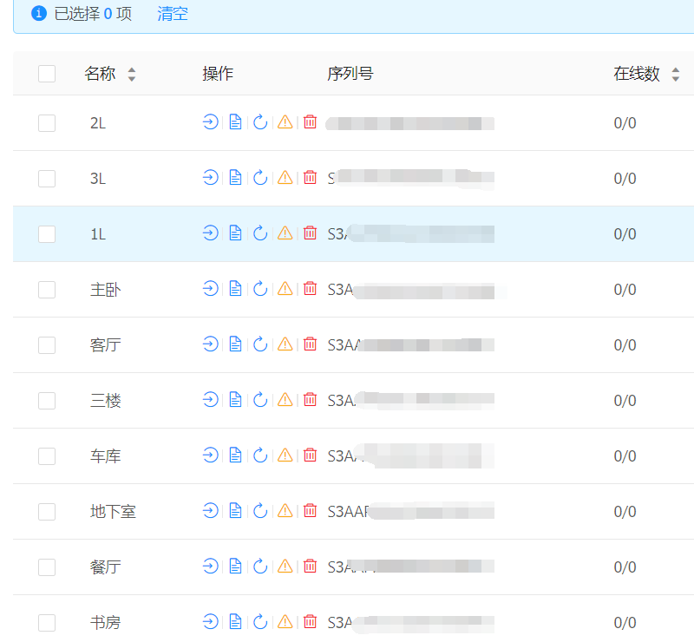Image resolution: width=694 pixels, height=642 pixels.
Task: Click the 清空 link to clear selection
Action: (x=173, y=14)
